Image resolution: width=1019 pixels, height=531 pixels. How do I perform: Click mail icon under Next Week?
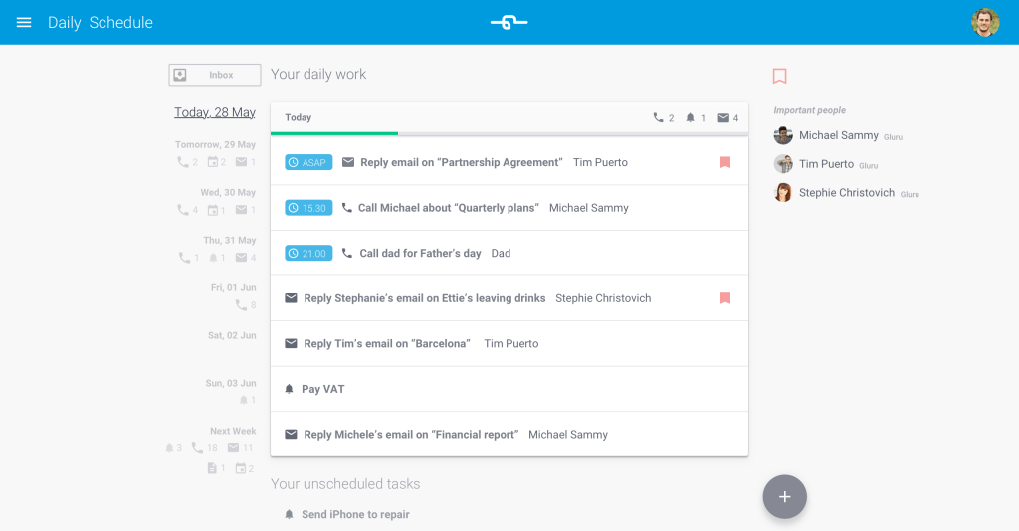(x=233, y=447)
